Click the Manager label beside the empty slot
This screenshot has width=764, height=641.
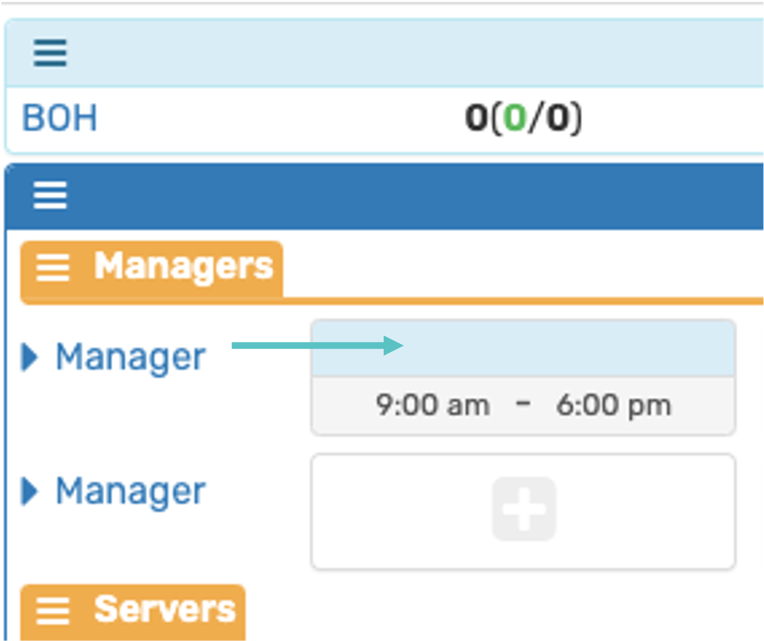click(x=130, y=492)
